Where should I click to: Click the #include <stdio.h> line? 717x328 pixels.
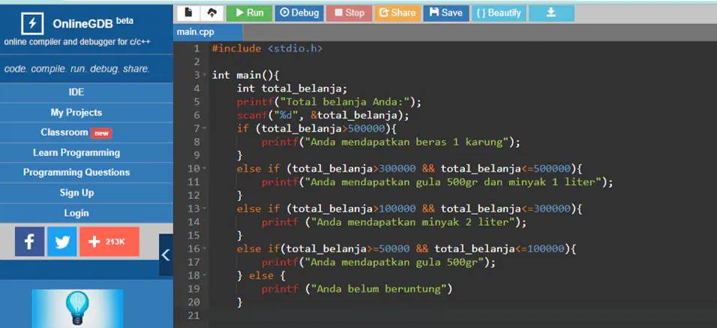click(x=267, y=49)
